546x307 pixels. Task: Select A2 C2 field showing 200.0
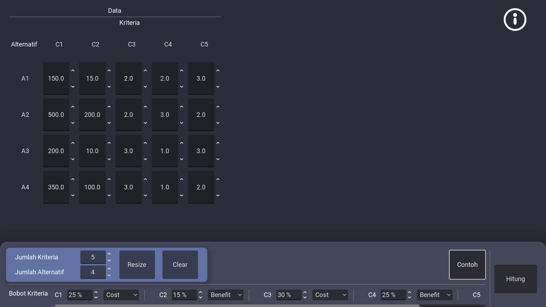tap(92, 115)
